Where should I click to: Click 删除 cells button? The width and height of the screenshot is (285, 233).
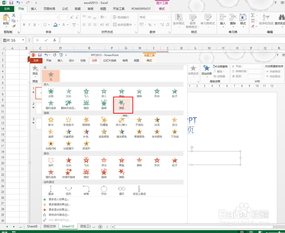233,20
